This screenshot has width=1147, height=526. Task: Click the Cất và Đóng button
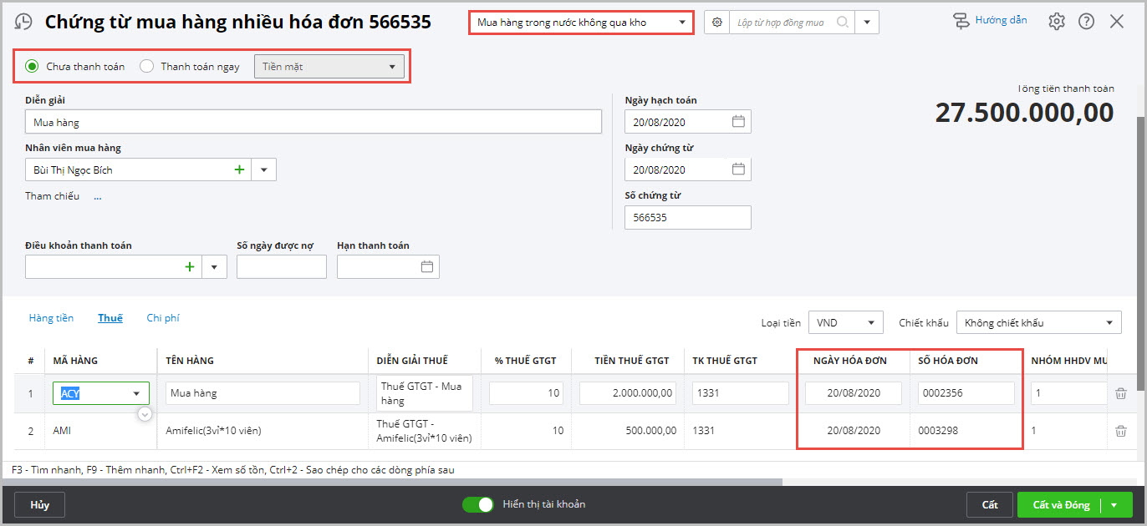pos(1061,505)
